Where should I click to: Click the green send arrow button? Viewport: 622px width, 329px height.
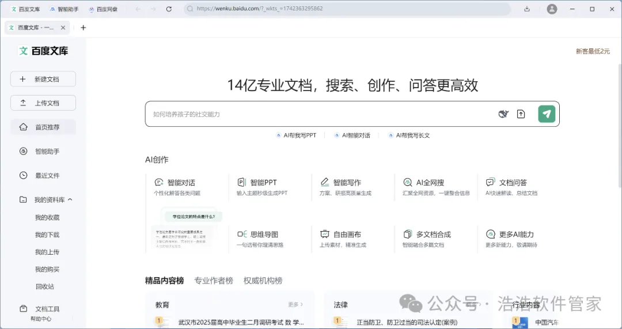pos(547,114)
